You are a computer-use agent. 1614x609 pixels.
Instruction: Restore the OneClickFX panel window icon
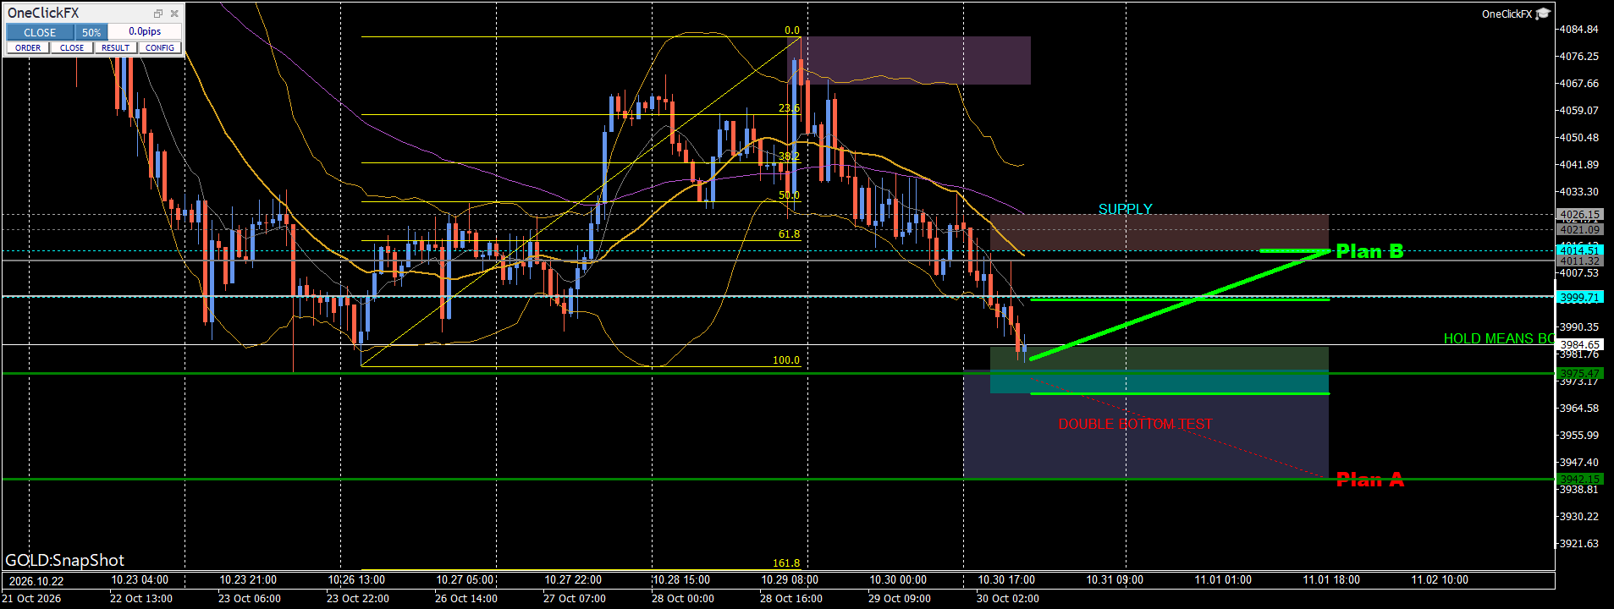pos(157,14)
